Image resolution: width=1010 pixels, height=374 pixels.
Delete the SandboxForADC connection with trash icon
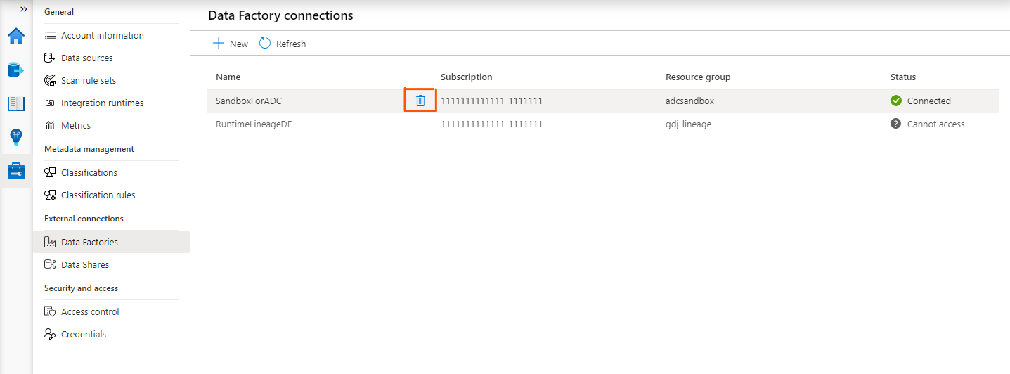[x=420, y=101]
